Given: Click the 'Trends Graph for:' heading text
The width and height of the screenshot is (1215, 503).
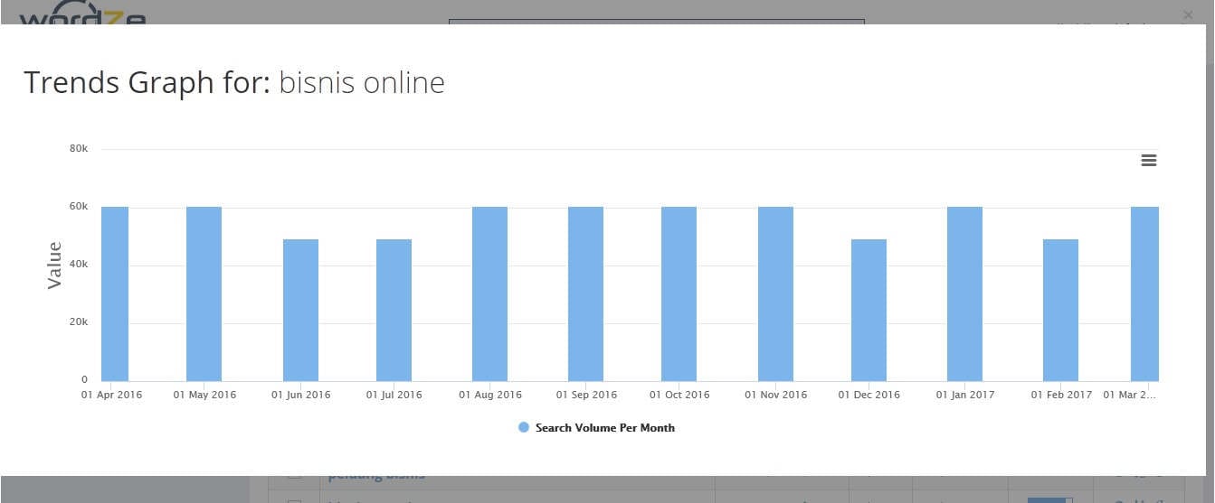Looking at the screenshot, I should (x=147, y=83).
